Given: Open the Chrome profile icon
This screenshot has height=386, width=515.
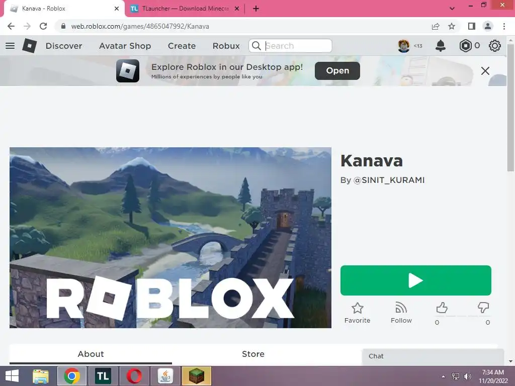Looking at the screenshot, I should click(x=488, y=26).
